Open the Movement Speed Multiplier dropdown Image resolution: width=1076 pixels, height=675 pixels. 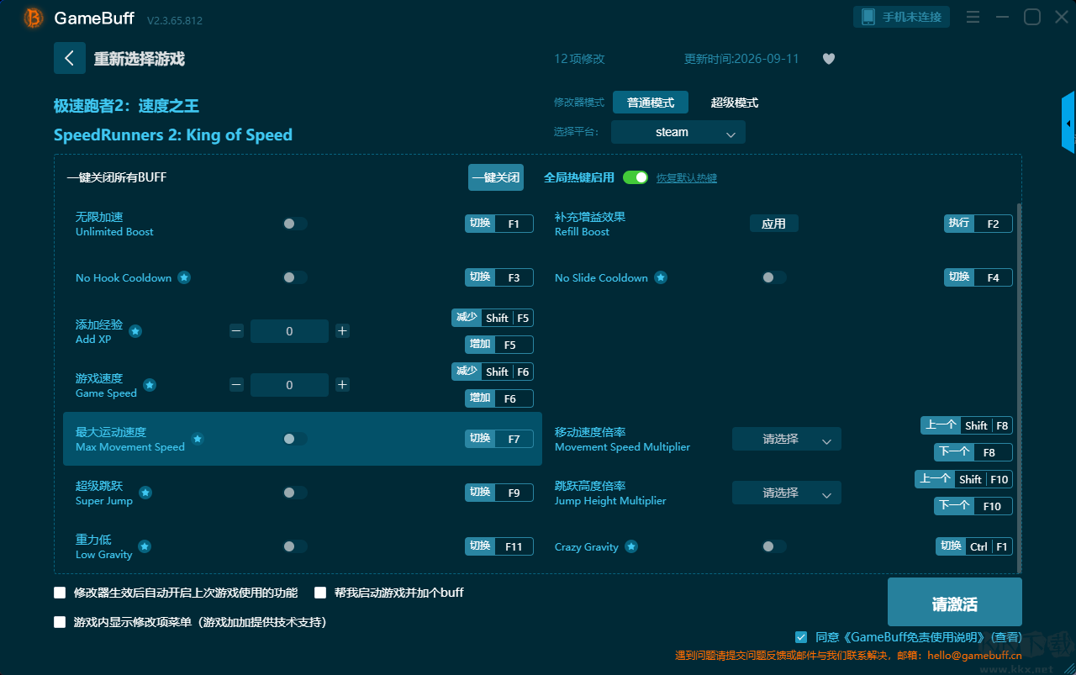787,439
